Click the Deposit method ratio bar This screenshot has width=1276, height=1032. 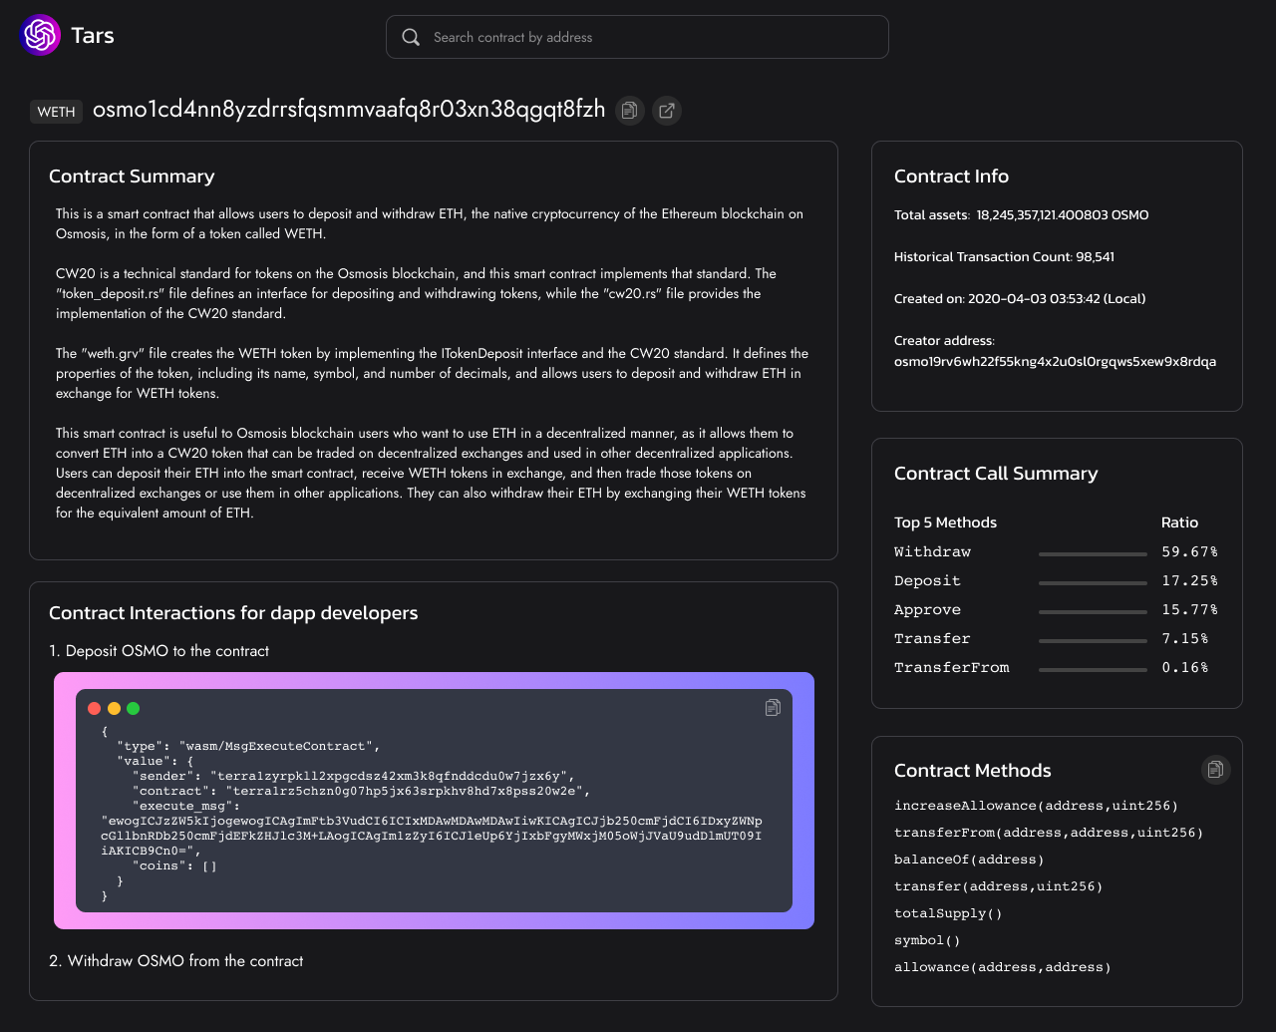point(1093,582)
